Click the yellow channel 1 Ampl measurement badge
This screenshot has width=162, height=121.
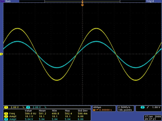pyautogui.click(x=6, y=116)
